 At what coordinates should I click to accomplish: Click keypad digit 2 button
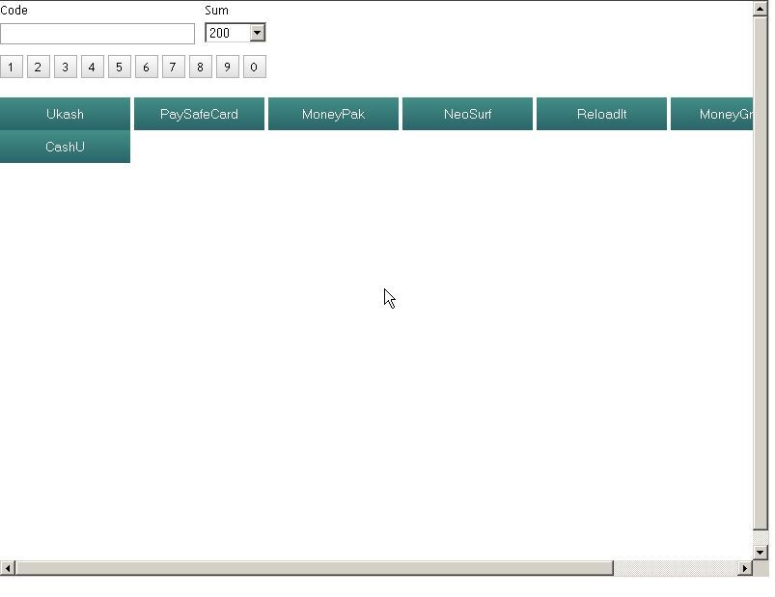pos(38,67)
